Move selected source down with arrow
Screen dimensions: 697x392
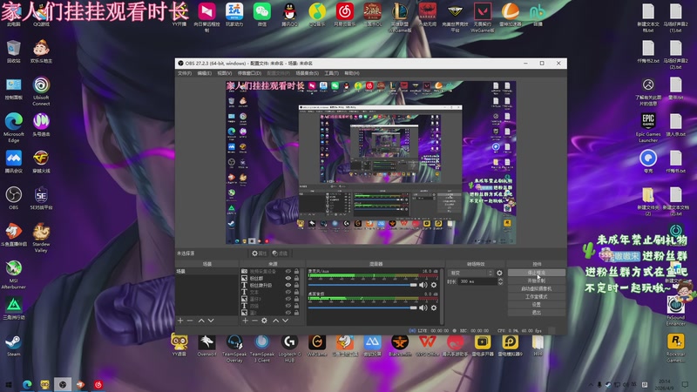click(x=286, y=321)
